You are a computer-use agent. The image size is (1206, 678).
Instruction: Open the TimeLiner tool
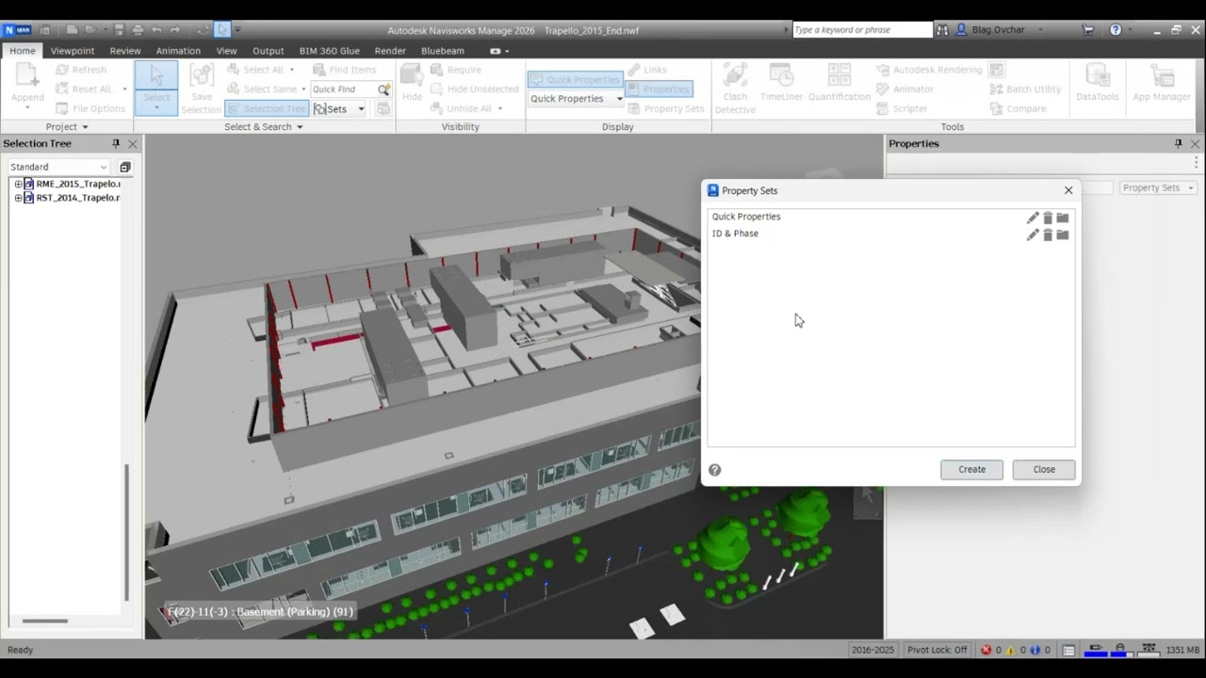781,83
